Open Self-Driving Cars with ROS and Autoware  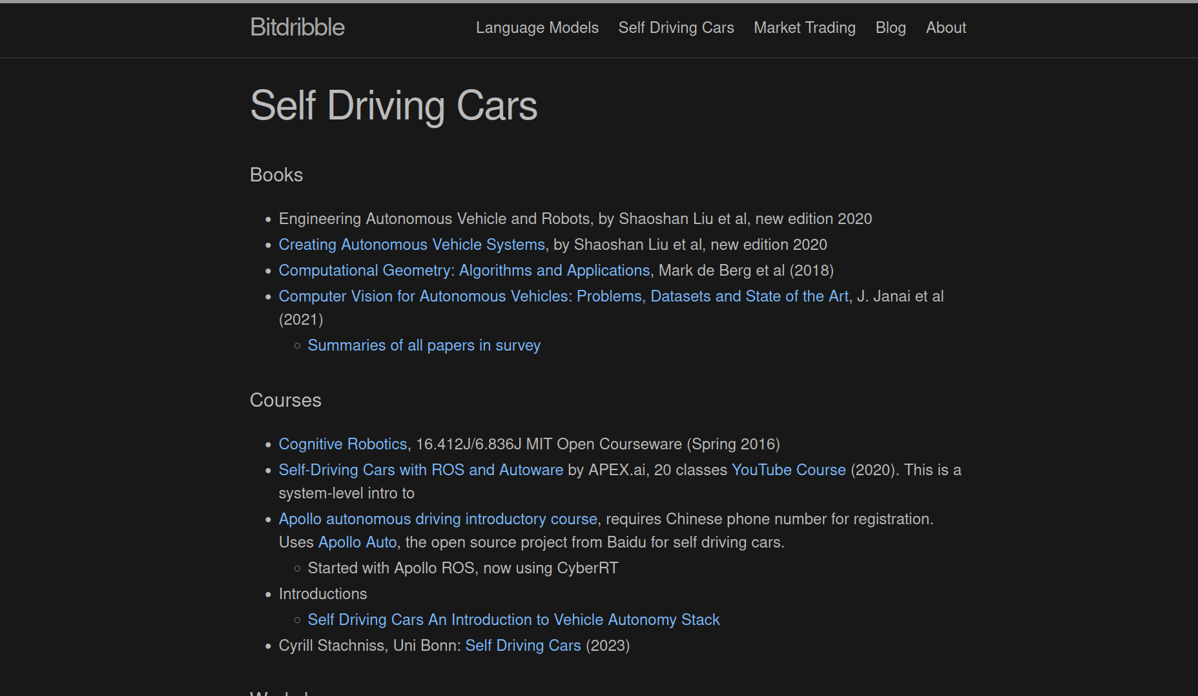(x=420, y=470)
